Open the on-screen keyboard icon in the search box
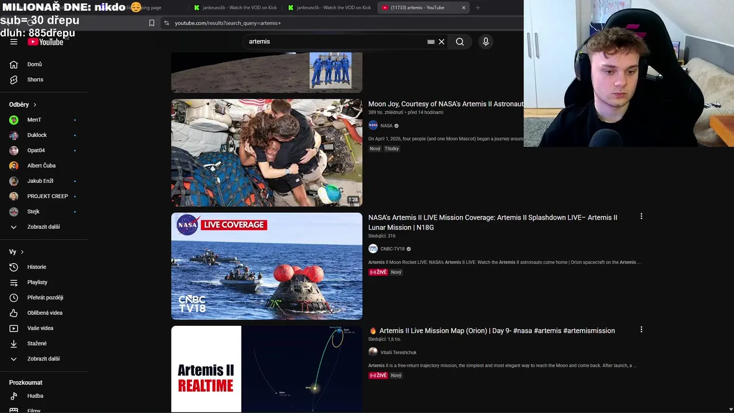Viewport: 734px width, 413px height. click(x=431, y=41)
